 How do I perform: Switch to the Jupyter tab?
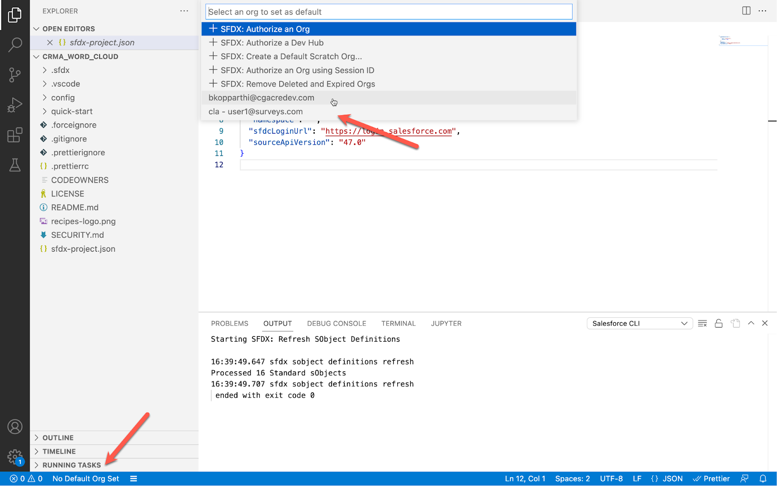tap(446, 324)
